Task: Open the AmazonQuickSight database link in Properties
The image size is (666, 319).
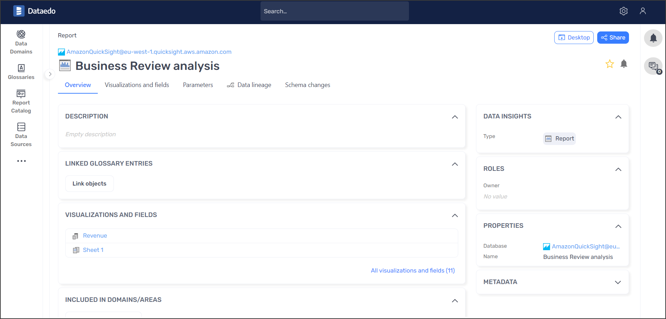Action: tap(586, 247)
